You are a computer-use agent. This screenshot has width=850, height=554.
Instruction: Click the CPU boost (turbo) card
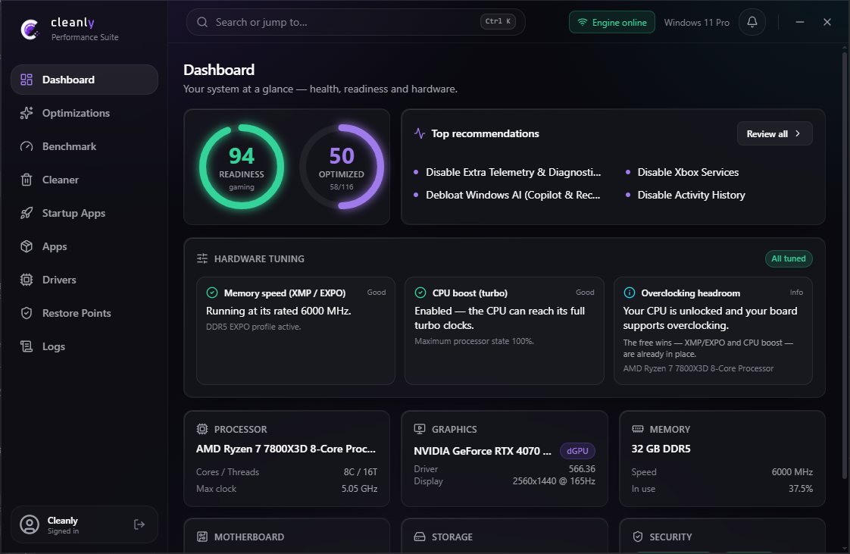point(504,330)
